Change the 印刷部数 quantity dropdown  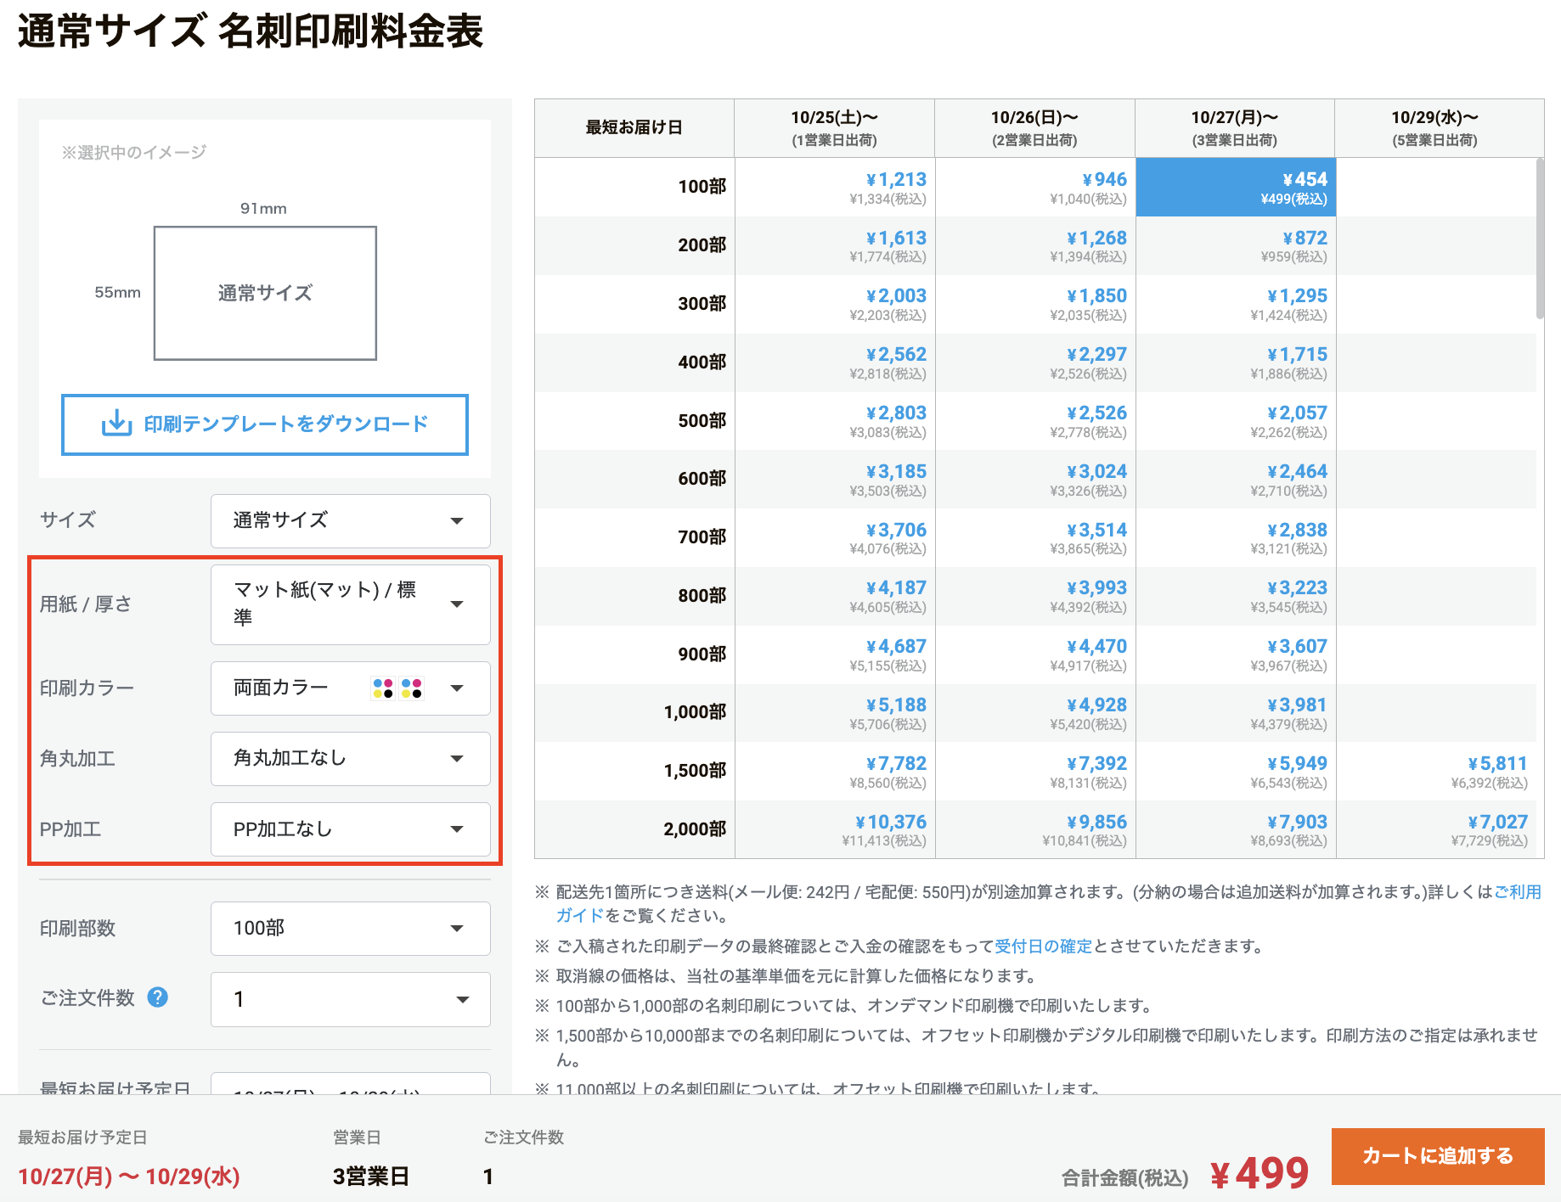(350, 928)
